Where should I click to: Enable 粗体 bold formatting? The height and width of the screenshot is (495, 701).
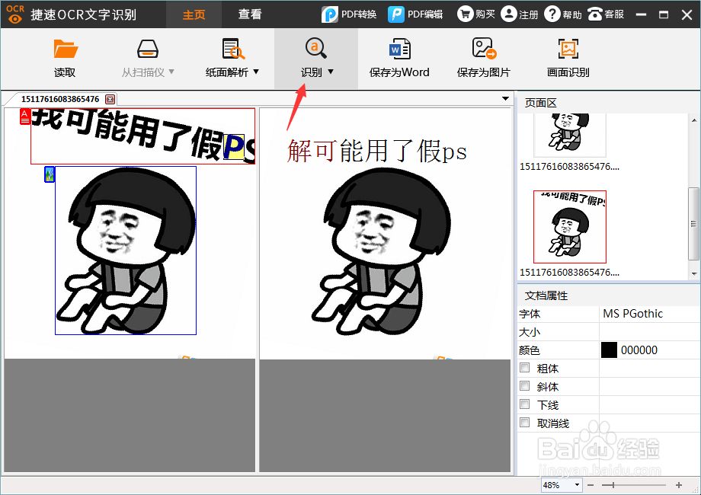[524, 368]
